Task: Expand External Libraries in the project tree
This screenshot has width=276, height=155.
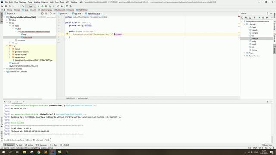Action: [x=4, y=69]
